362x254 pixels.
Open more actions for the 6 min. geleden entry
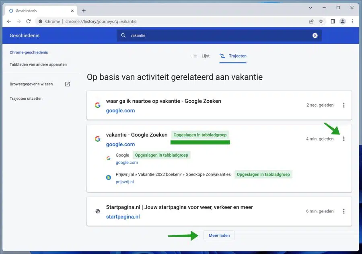[x=344, y=211]
